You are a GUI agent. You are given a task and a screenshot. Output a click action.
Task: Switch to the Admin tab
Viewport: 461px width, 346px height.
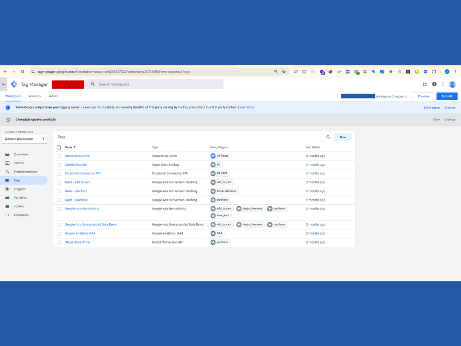pyautogui.click(x=53, y=96)
